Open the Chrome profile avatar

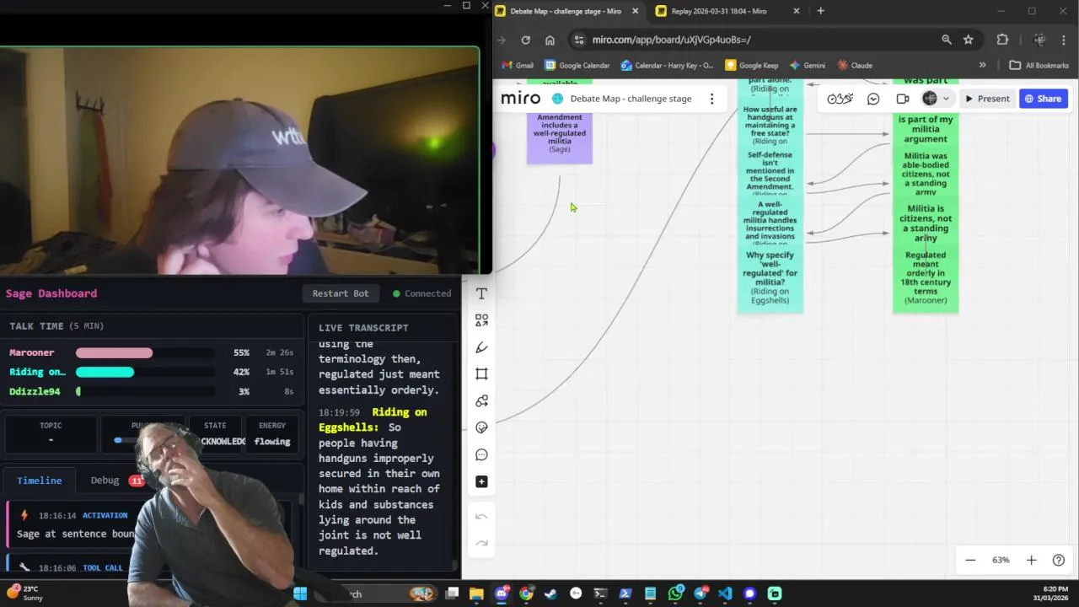pyautogui.click(x=1040, y=40)
